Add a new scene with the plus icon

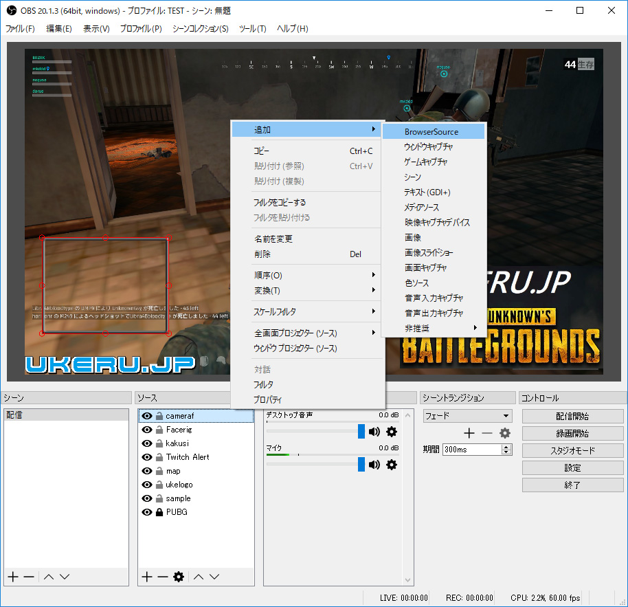12,577
